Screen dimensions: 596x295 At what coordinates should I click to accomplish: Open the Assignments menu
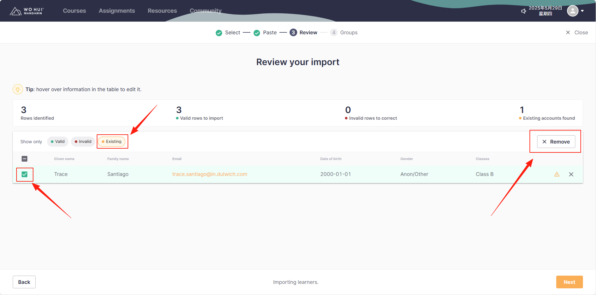[x=117, y=11]
